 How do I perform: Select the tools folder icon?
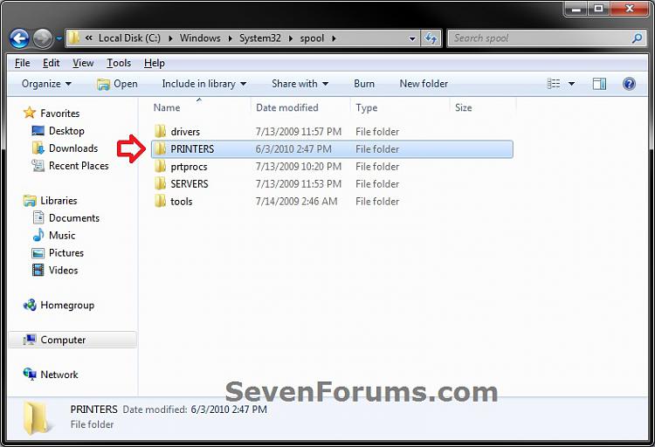click(x=160, y=202)
